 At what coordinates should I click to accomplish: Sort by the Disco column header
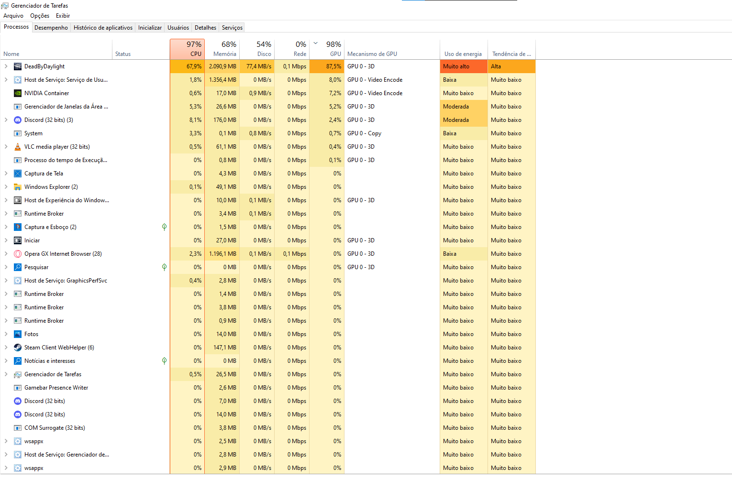pos(257,49)
